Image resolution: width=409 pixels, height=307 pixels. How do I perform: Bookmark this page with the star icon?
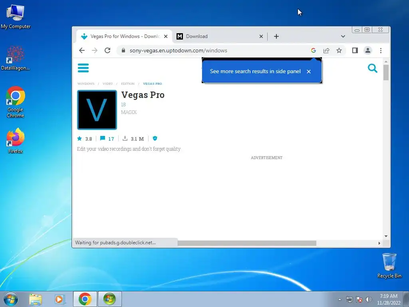(x=339, y=50)
